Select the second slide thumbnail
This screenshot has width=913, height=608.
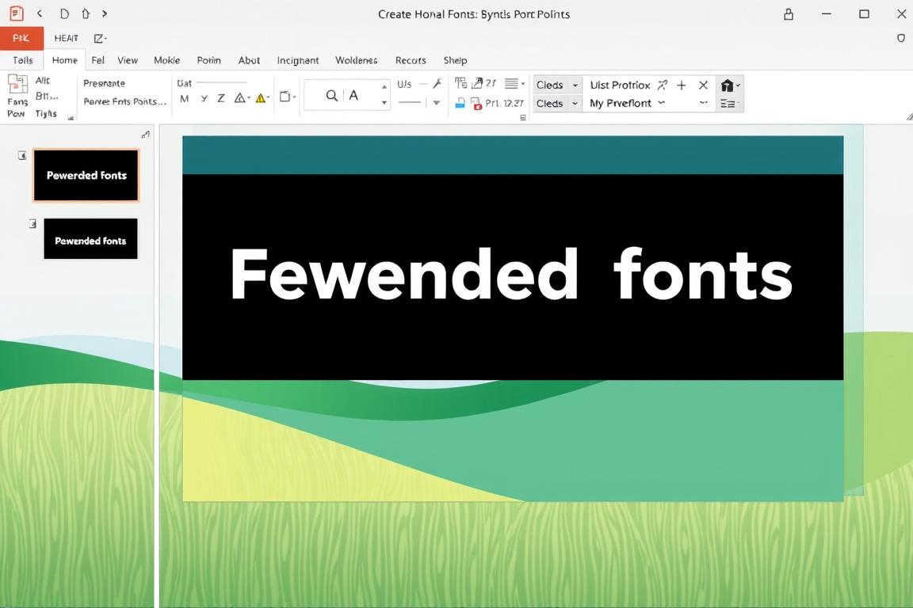tap(90, 240)
